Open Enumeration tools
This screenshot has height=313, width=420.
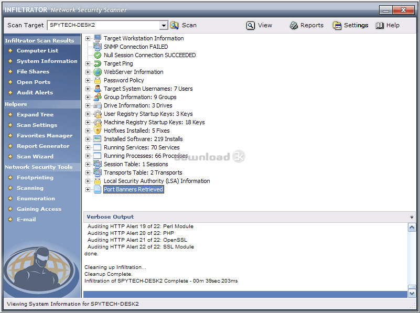point(36,198)
